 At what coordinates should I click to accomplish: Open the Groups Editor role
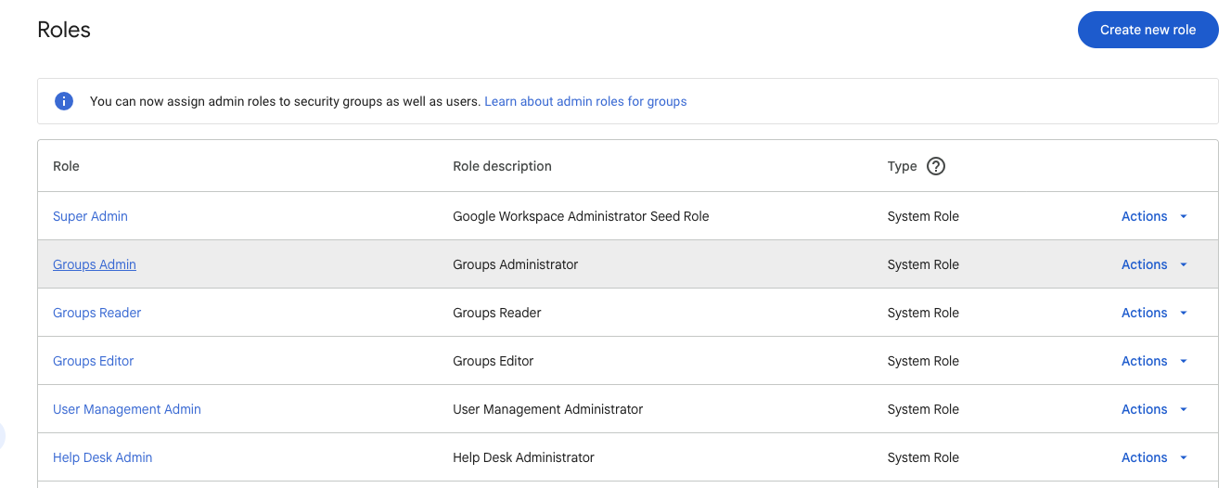click(x=94, y=361)
